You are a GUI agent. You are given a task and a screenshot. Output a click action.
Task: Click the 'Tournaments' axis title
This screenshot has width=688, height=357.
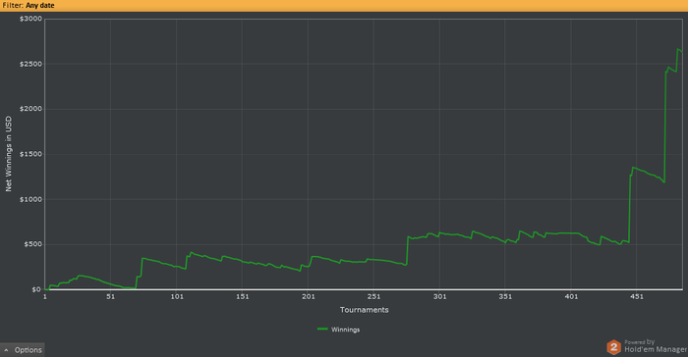click(x=365, y=310)
